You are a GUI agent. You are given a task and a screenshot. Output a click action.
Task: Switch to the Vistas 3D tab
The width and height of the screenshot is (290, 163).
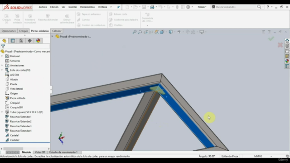point(40,152)
